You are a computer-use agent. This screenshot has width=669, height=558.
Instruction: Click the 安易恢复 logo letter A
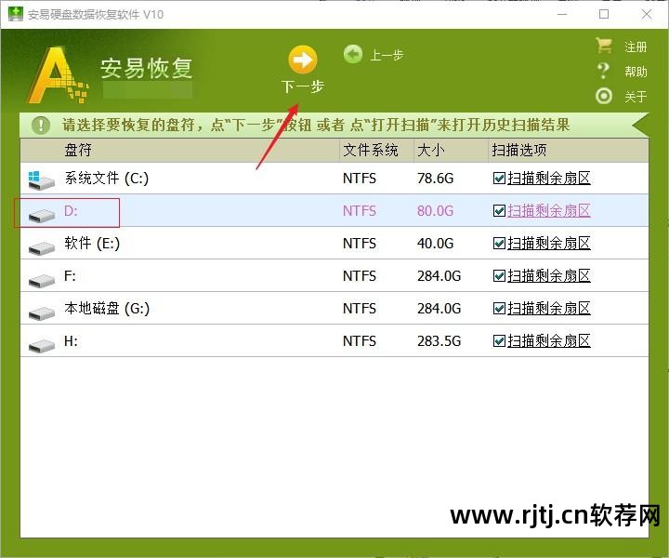58,75
